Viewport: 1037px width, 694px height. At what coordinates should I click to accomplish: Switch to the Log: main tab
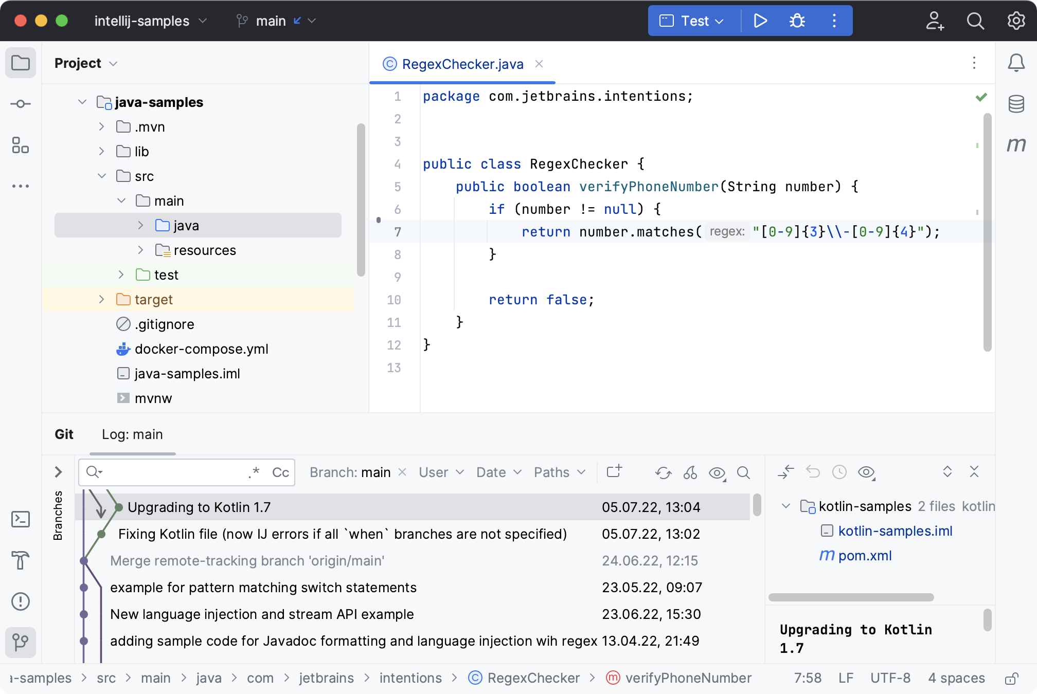tap(132, 434)
